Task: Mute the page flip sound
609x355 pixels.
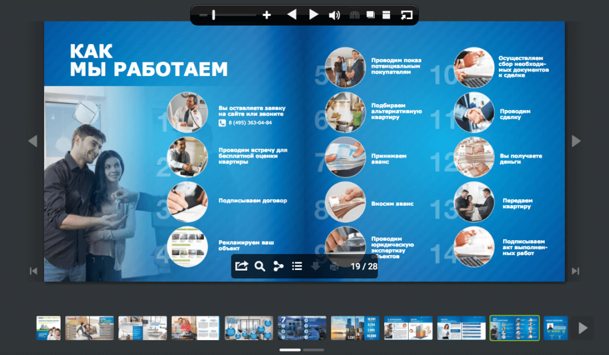Action: (335, 15)
